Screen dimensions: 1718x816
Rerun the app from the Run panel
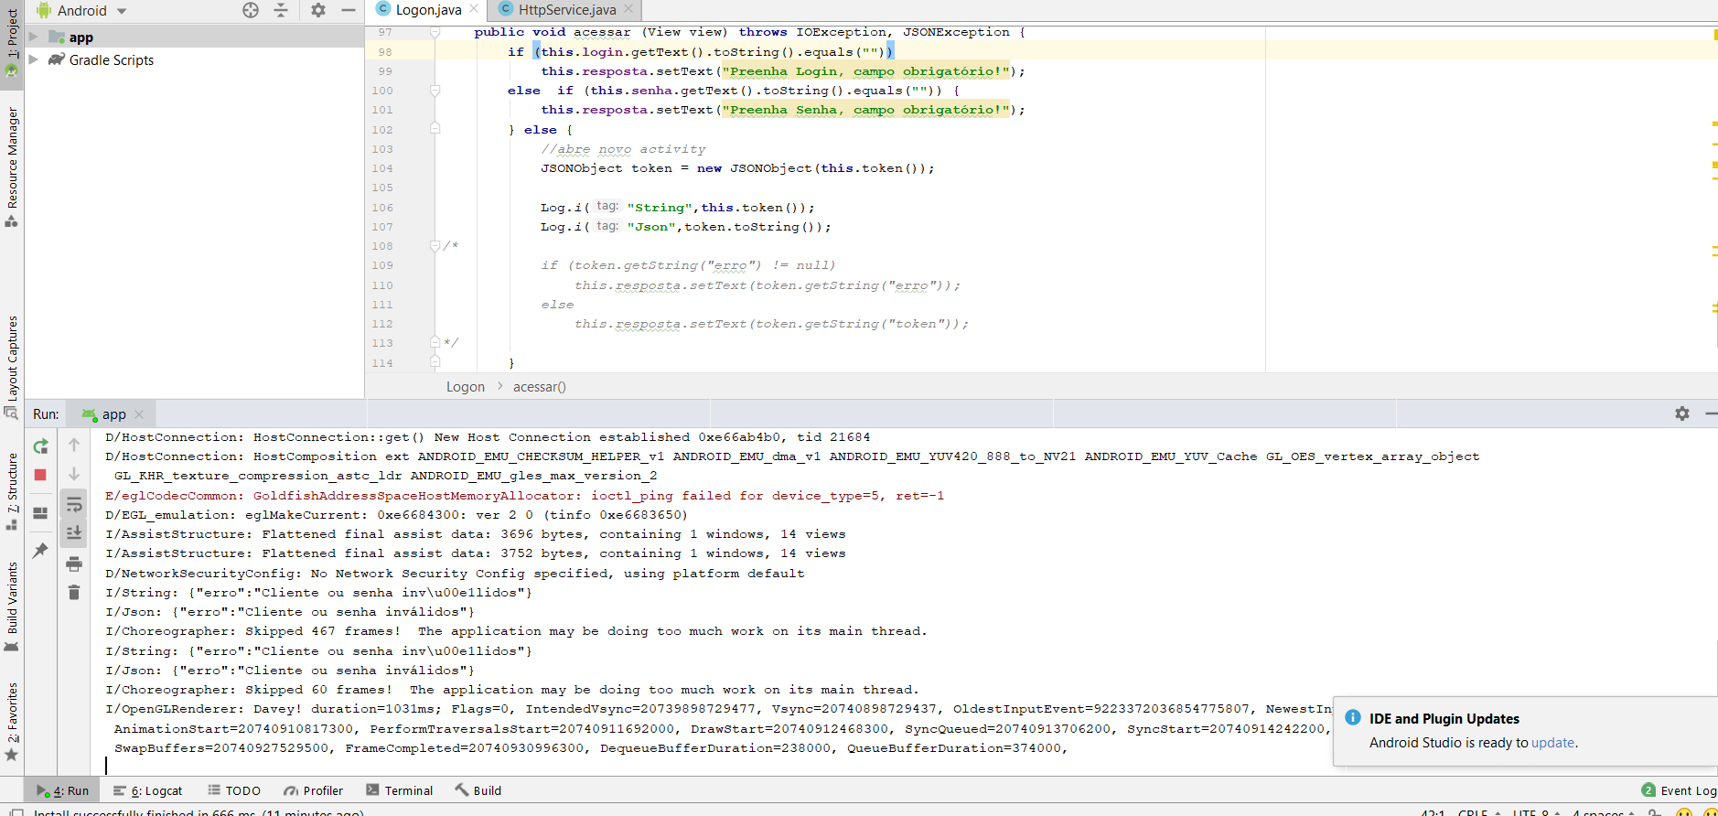click(40, 446)
